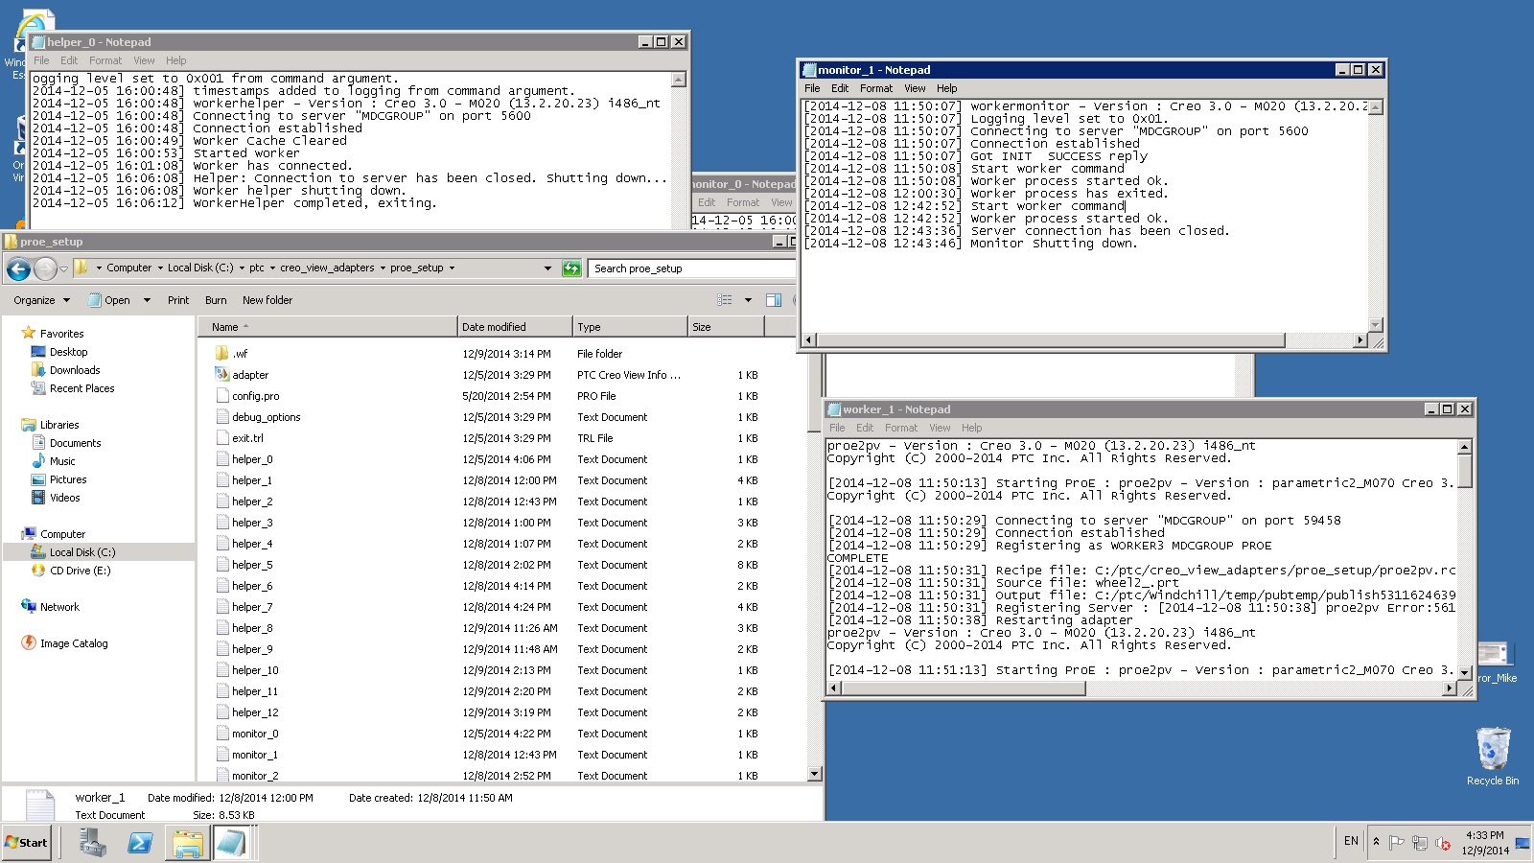Viewport: 1534px width, 863px height.
Task: Sort files by the Type column header
Action: tap(630, 327)
